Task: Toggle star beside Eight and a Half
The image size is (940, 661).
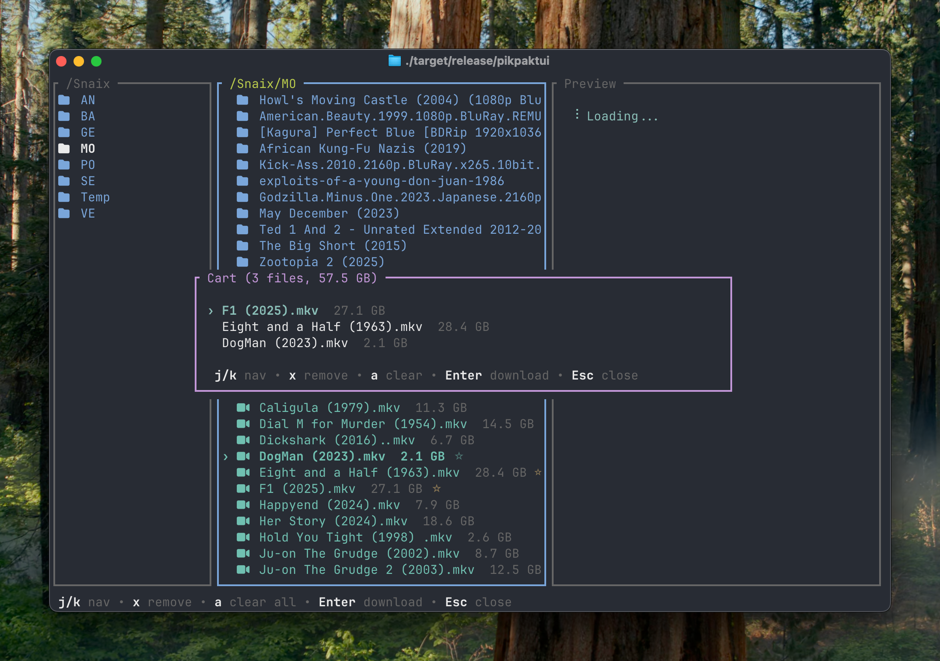Action: [x=538, y=472]
